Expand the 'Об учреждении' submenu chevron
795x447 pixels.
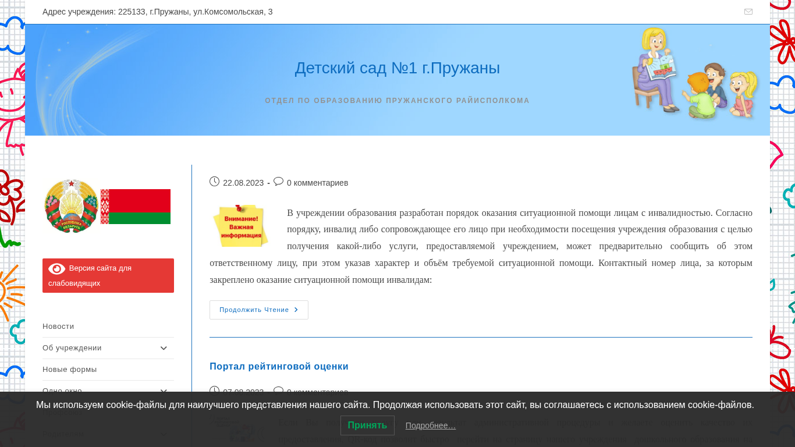click(164, 348)
